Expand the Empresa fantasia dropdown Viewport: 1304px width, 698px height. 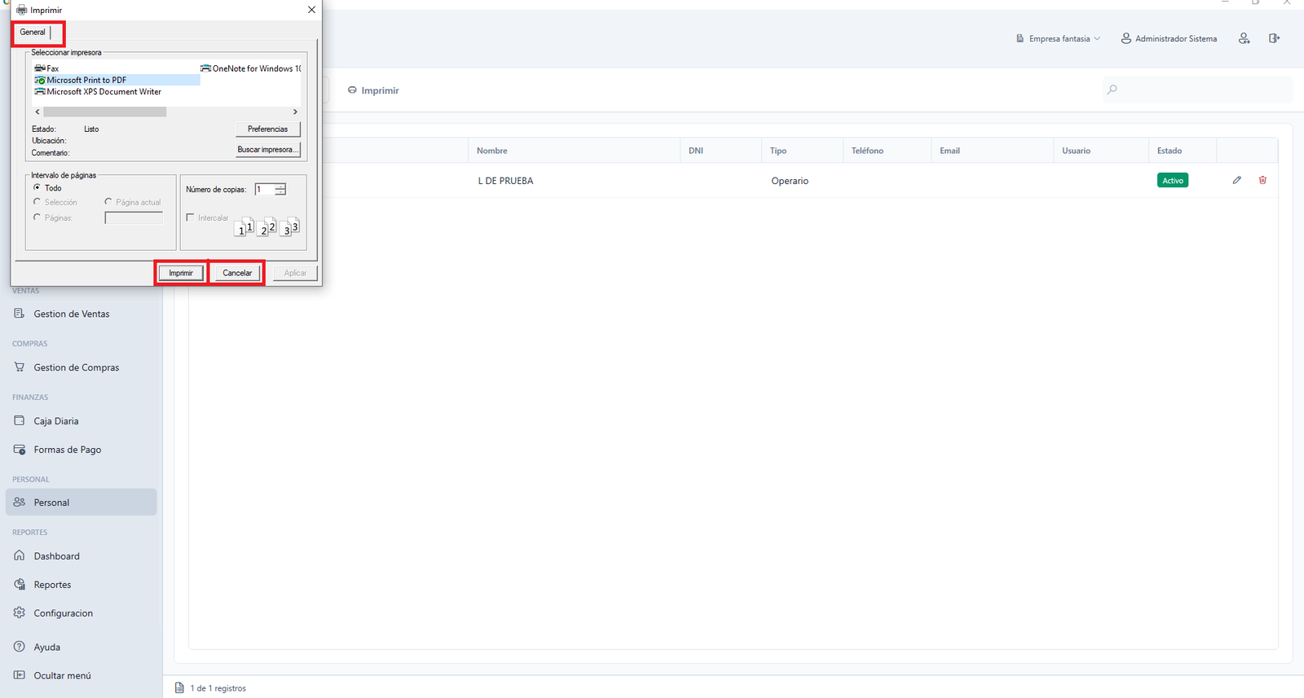point(1058,38)
